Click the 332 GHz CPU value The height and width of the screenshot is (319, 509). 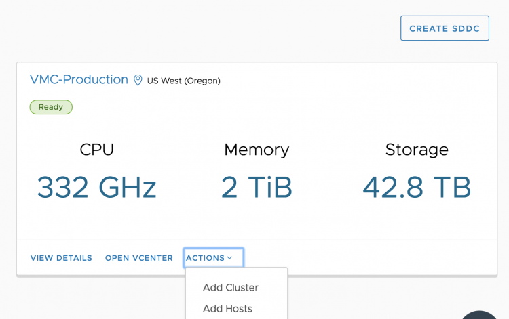coord(96,188)
